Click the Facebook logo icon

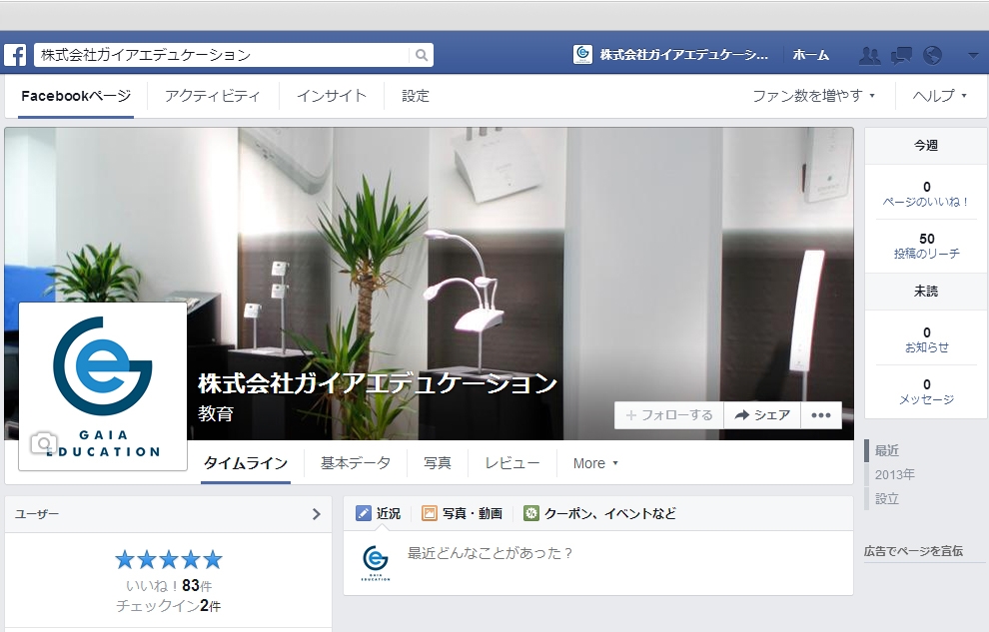tap(16, 55)
